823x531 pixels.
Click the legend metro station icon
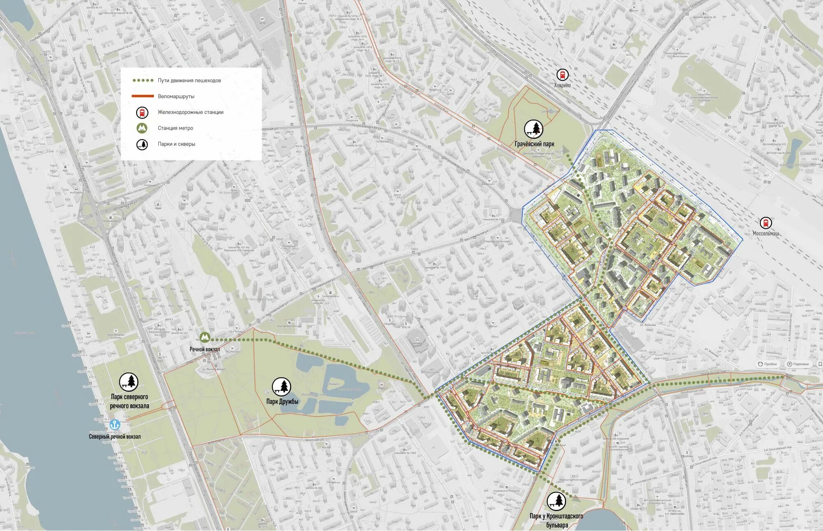tap(142, 128)
